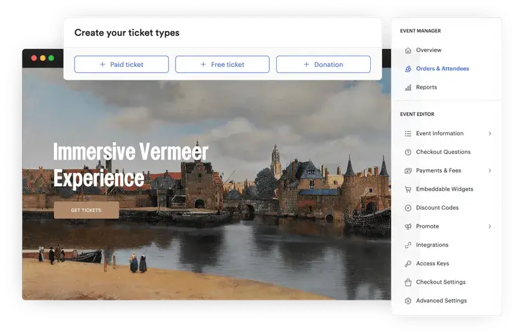Click the Advanced Settings gear icon

[408, 301]
